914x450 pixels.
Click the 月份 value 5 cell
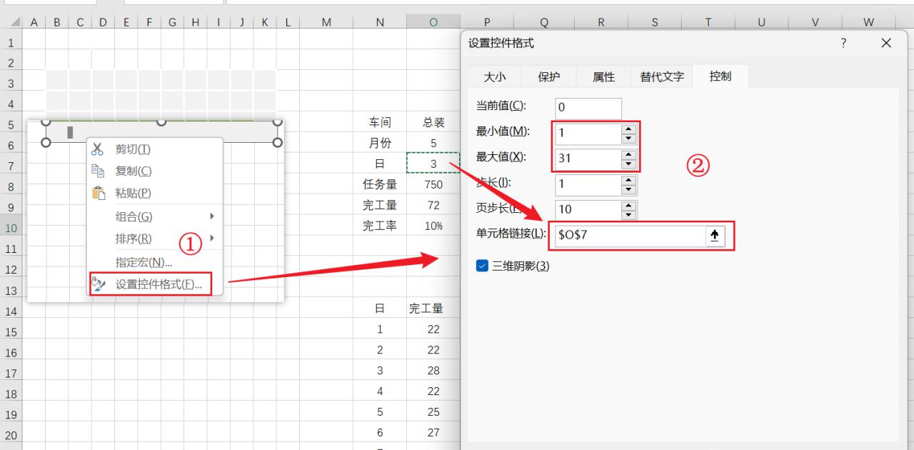click(x=433, y=143)
